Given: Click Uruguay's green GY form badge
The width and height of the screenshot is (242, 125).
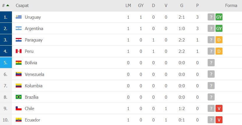Looking at the screenshot, I should click(219, 17).
